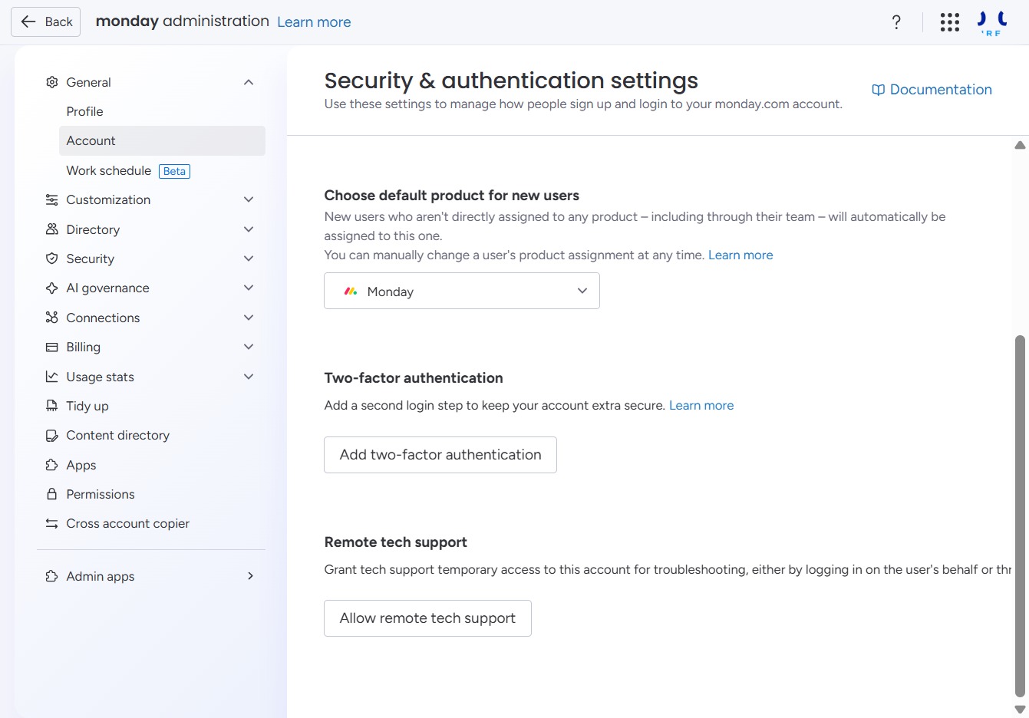The height and width of the screenshot is (718, 1029).
Task: Click the Monday product logo in dropdown
Action: (351, 291)
